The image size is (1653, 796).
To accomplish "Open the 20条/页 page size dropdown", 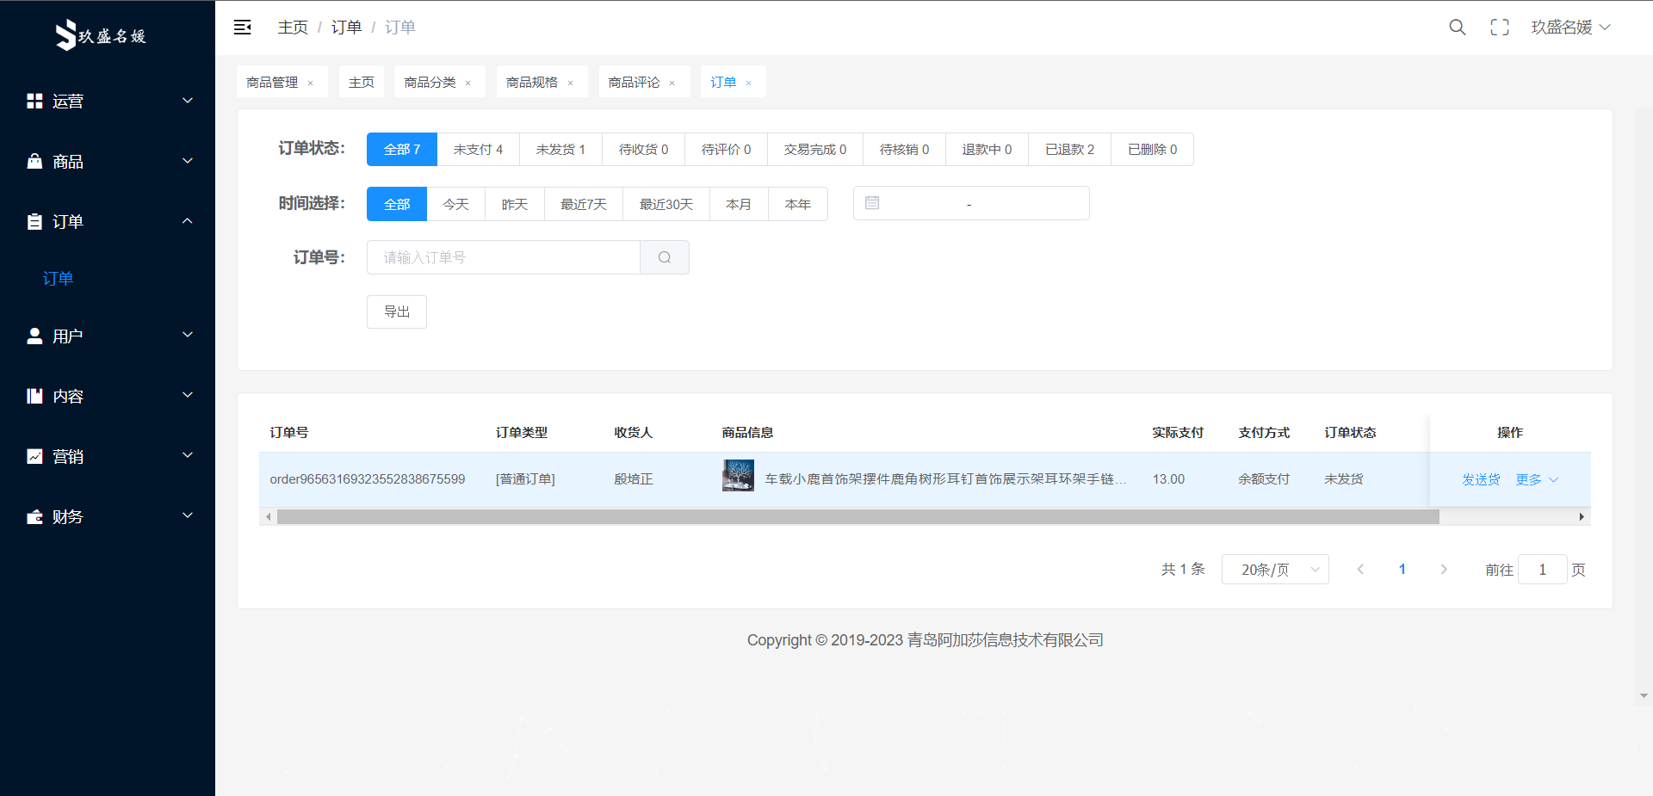I will [1274, 570].
